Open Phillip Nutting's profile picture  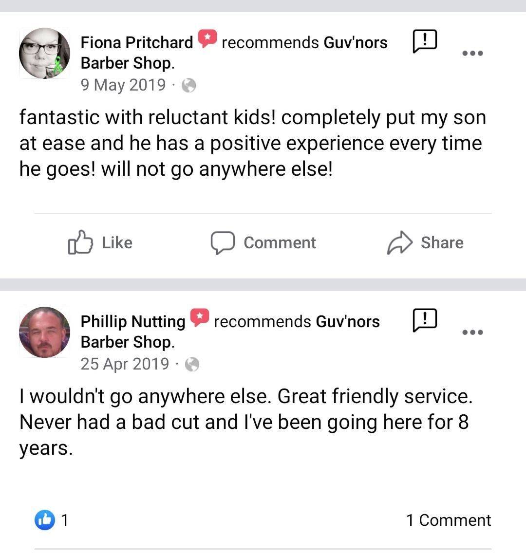click(44, 332)
